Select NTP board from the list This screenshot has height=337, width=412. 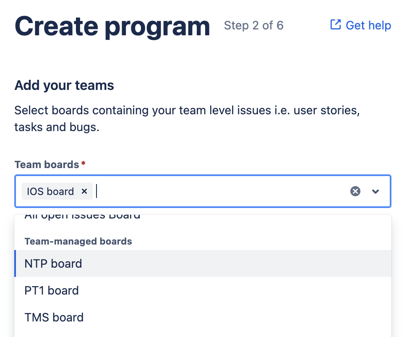(53, 264)
